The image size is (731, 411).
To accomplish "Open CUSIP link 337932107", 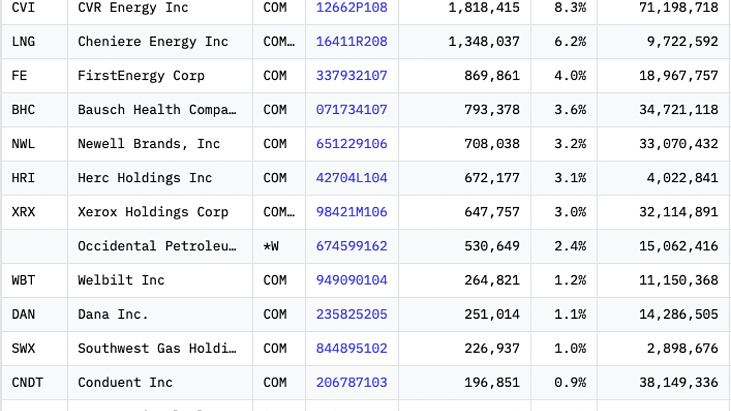I will pos(352,76).
